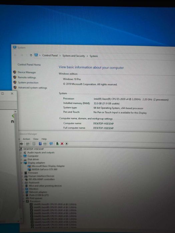The width and height of the screenshot is (175, 233).
Task: Open Control Panel Home link
Action: (x=29, y=65)
